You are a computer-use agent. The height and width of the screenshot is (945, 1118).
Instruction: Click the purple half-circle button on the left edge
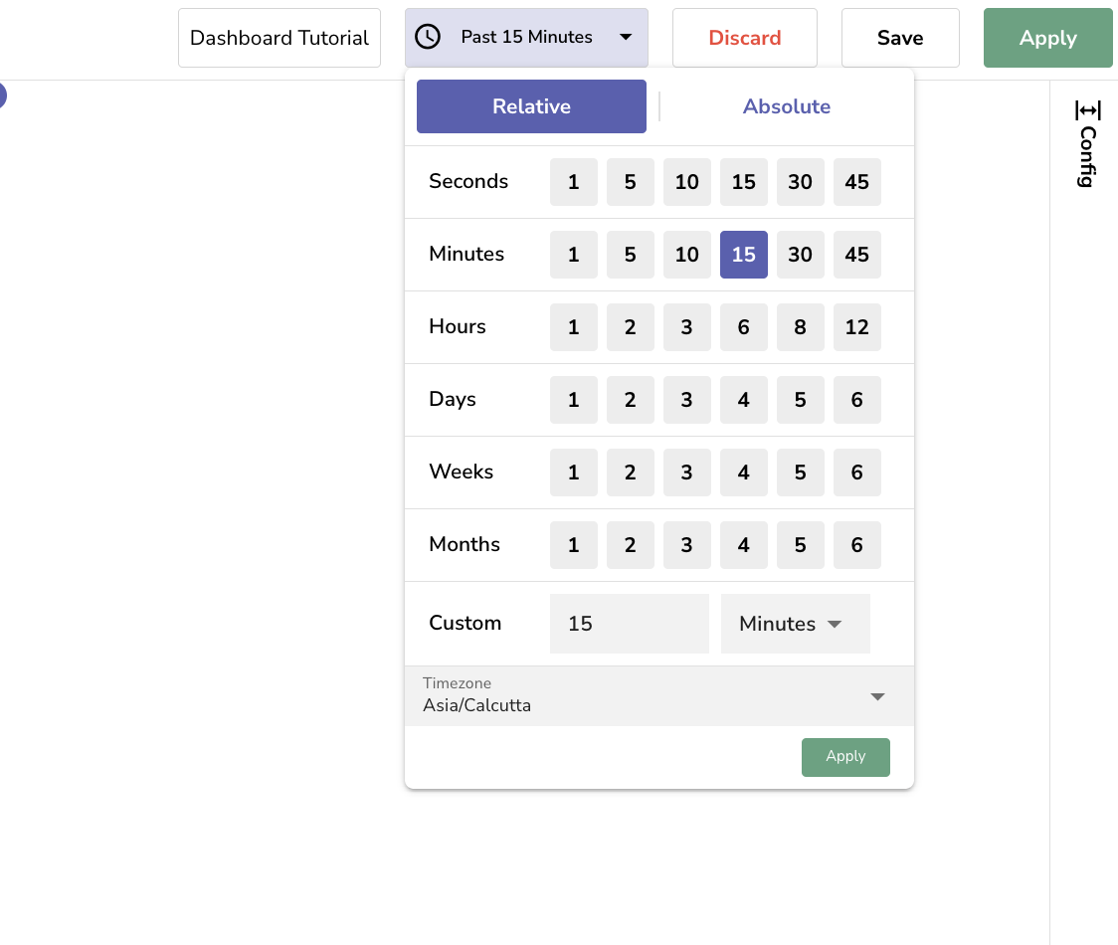point(3,95)
